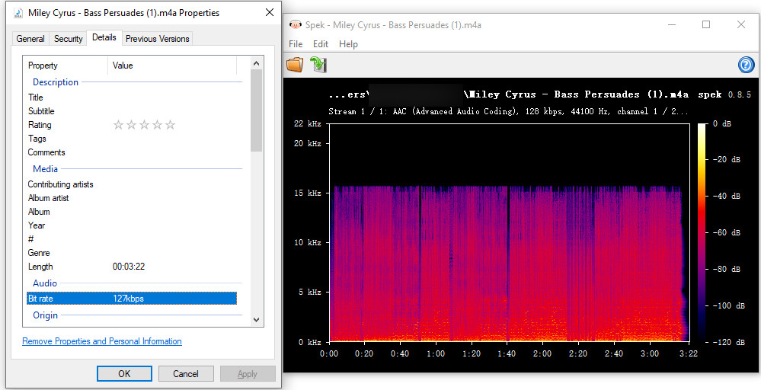The image size is (761, 390).
Task: Click the music file icon in Properties title bar
Action: point(18,13)
